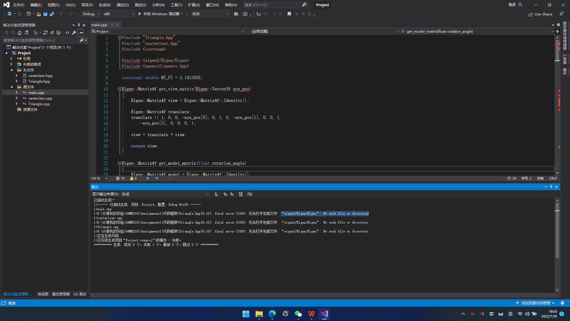Expand the 外部依赖项 tree node
This screenshot has width=570, height=321.
12,64
